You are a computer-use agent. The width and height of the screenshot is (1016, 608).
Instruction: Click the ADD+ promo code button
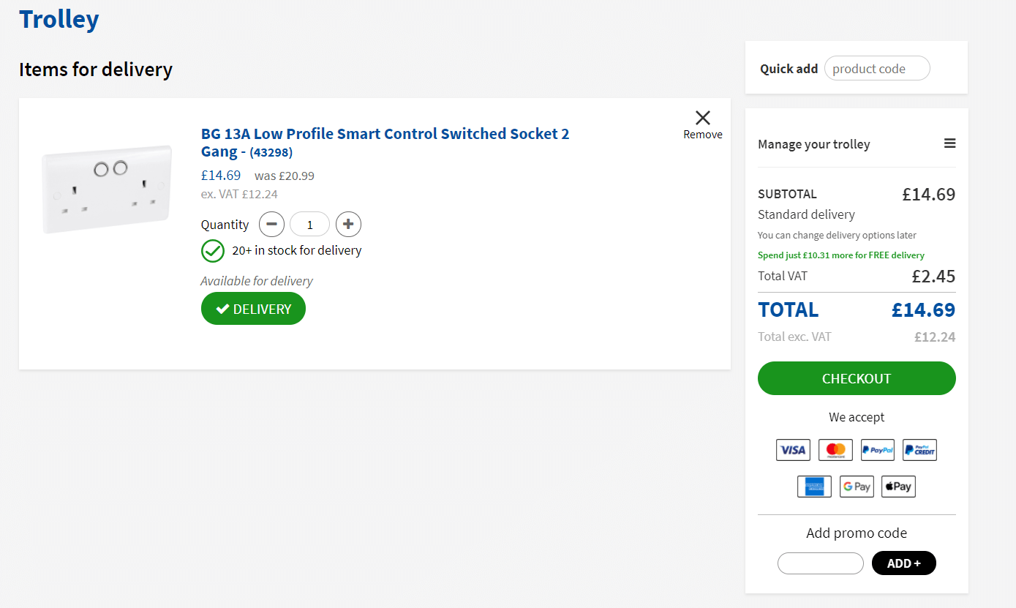point(903,563)
